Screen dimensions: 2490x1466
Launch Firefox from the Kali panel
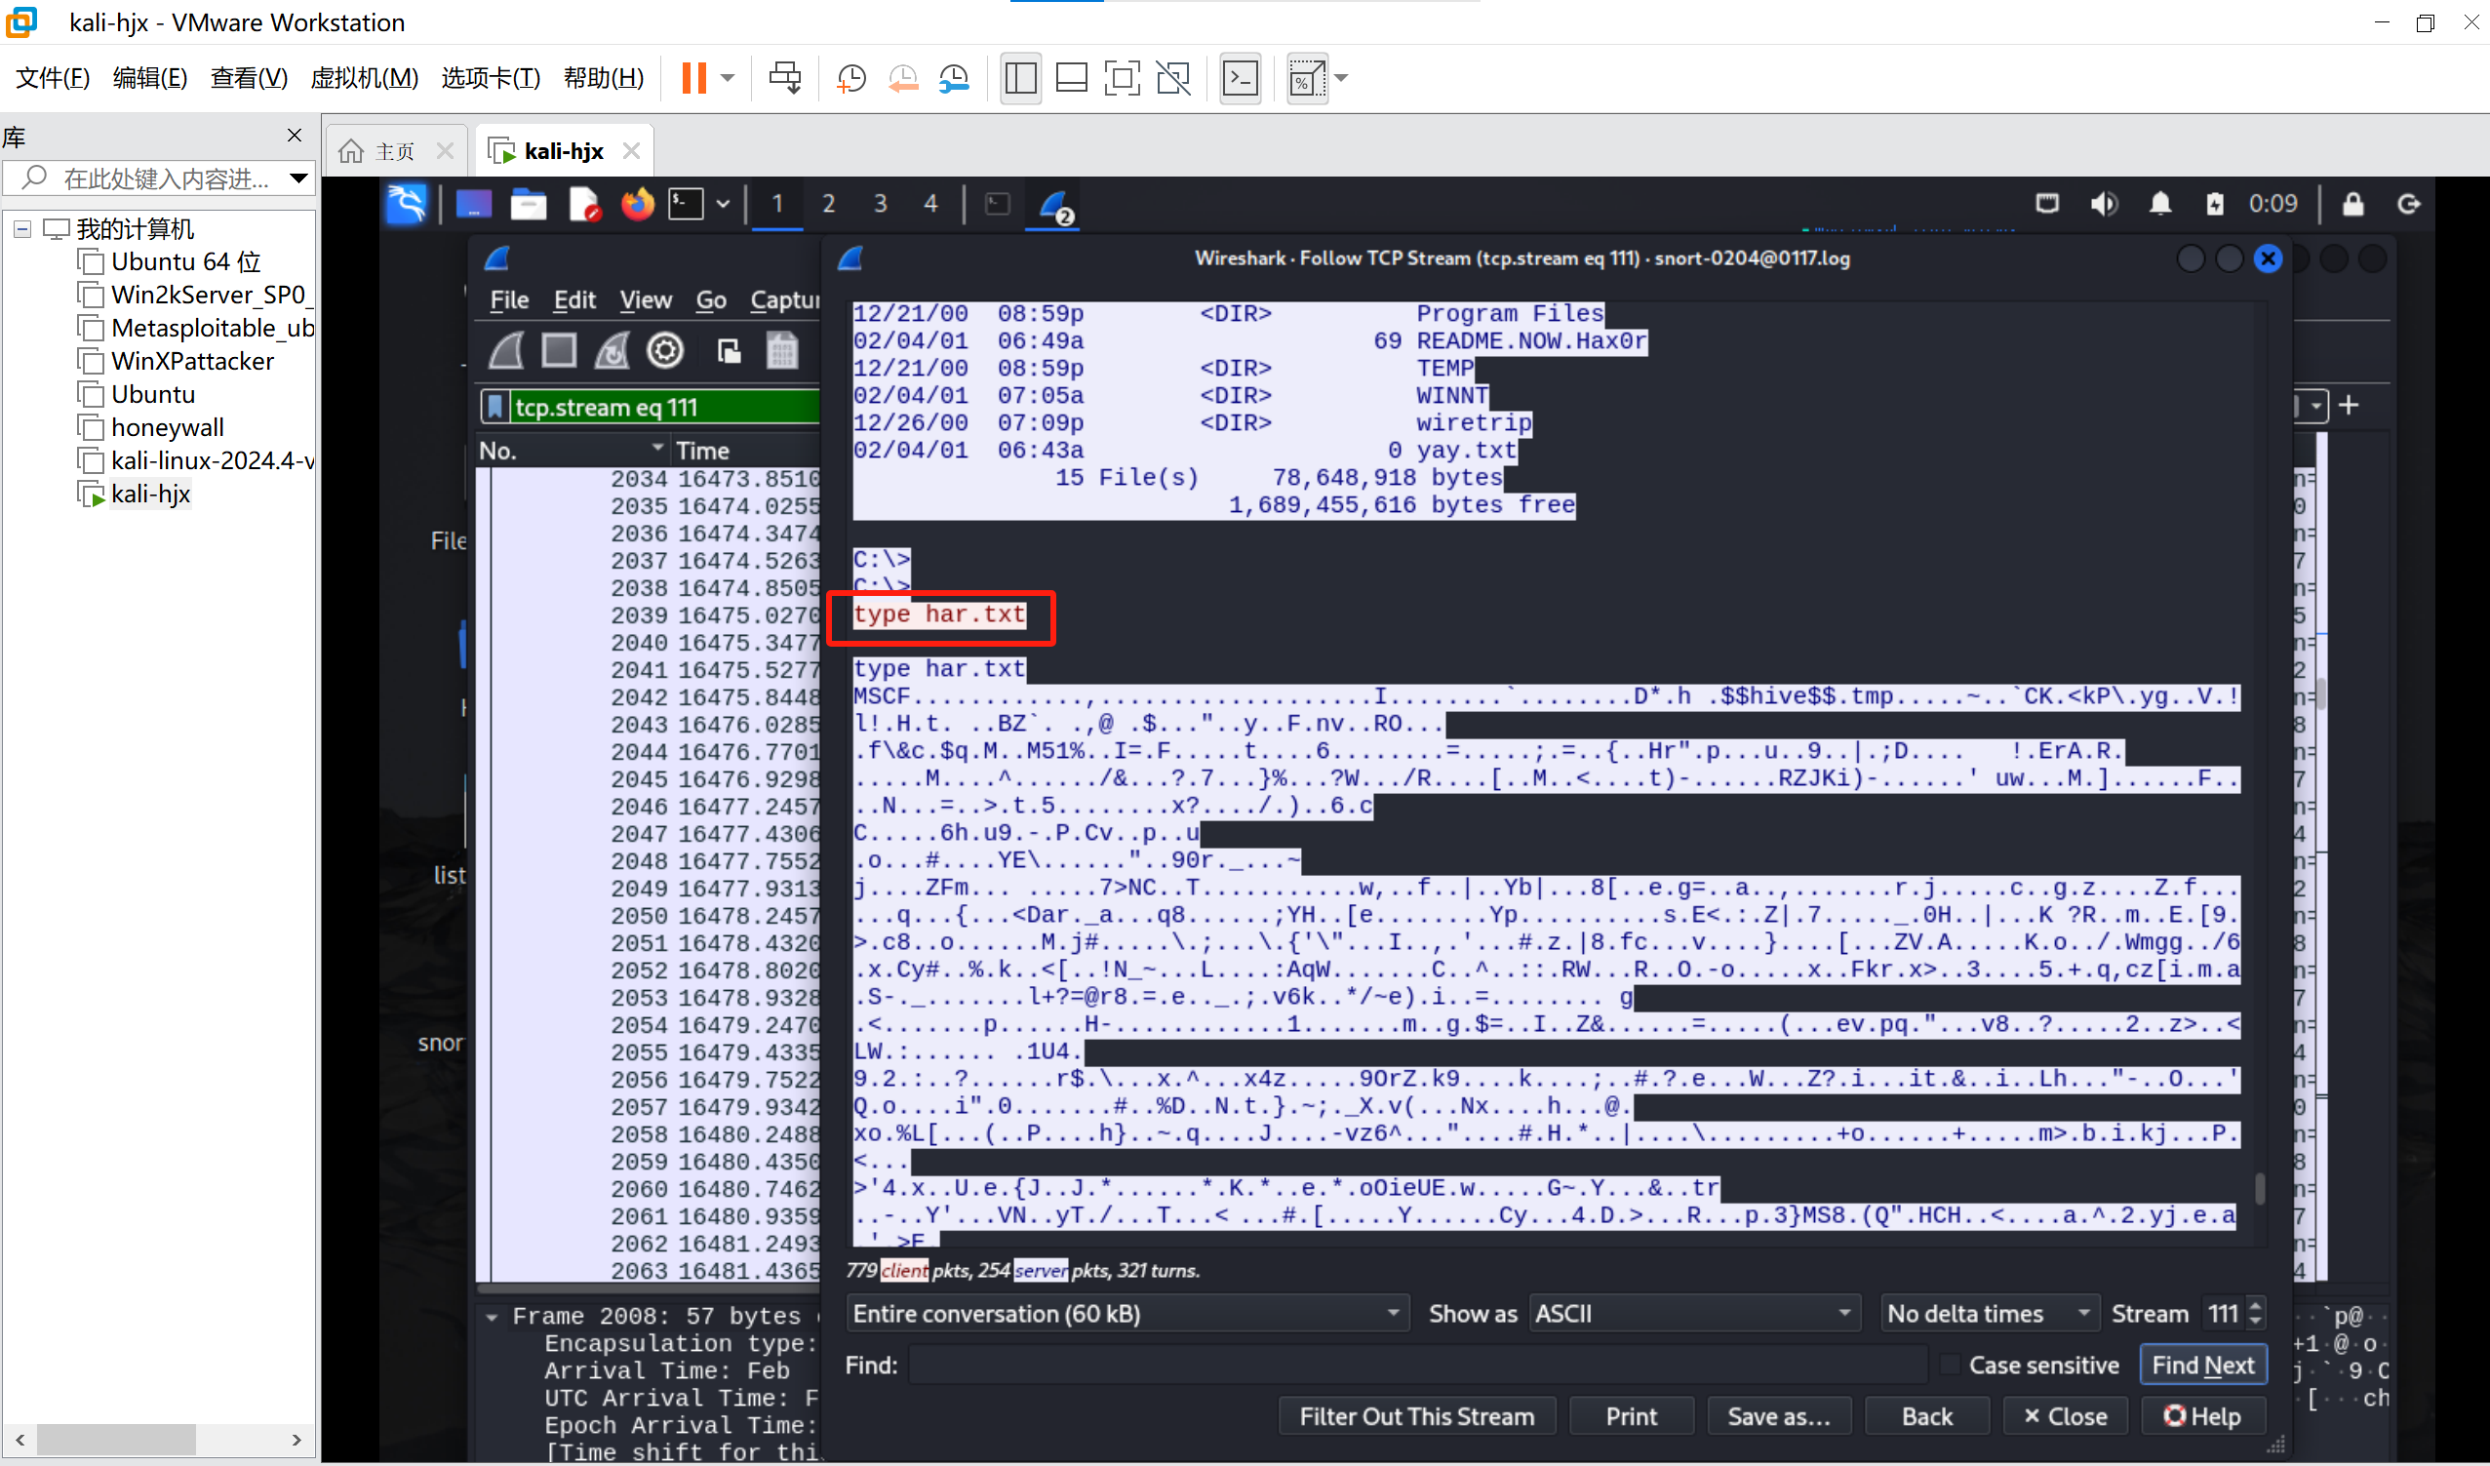(x=637, y=205)
